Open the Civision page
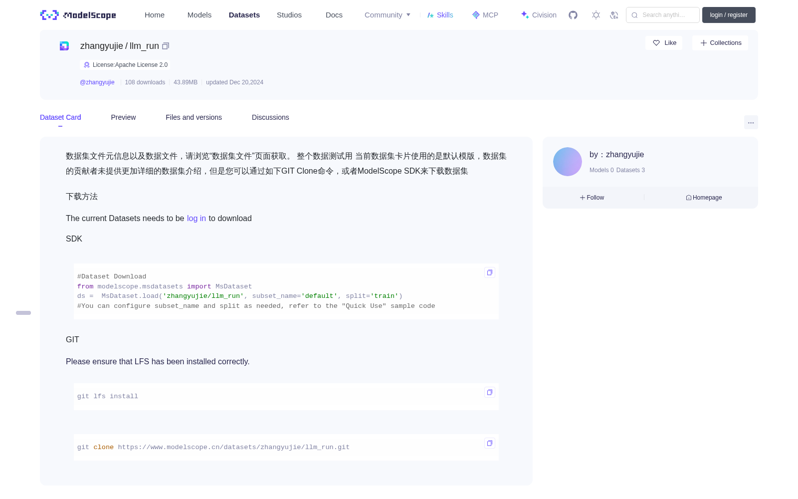The width and height of the screenshot is (798, 499). point(539,15)
